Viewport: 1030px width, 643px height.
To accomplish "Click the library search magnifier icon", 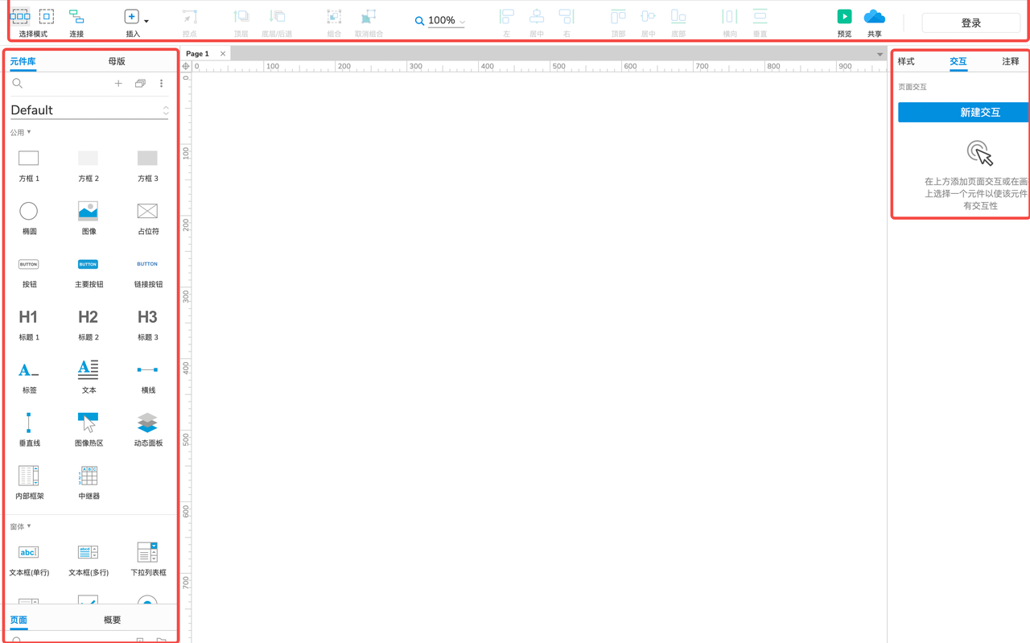I will coord(17,84).
